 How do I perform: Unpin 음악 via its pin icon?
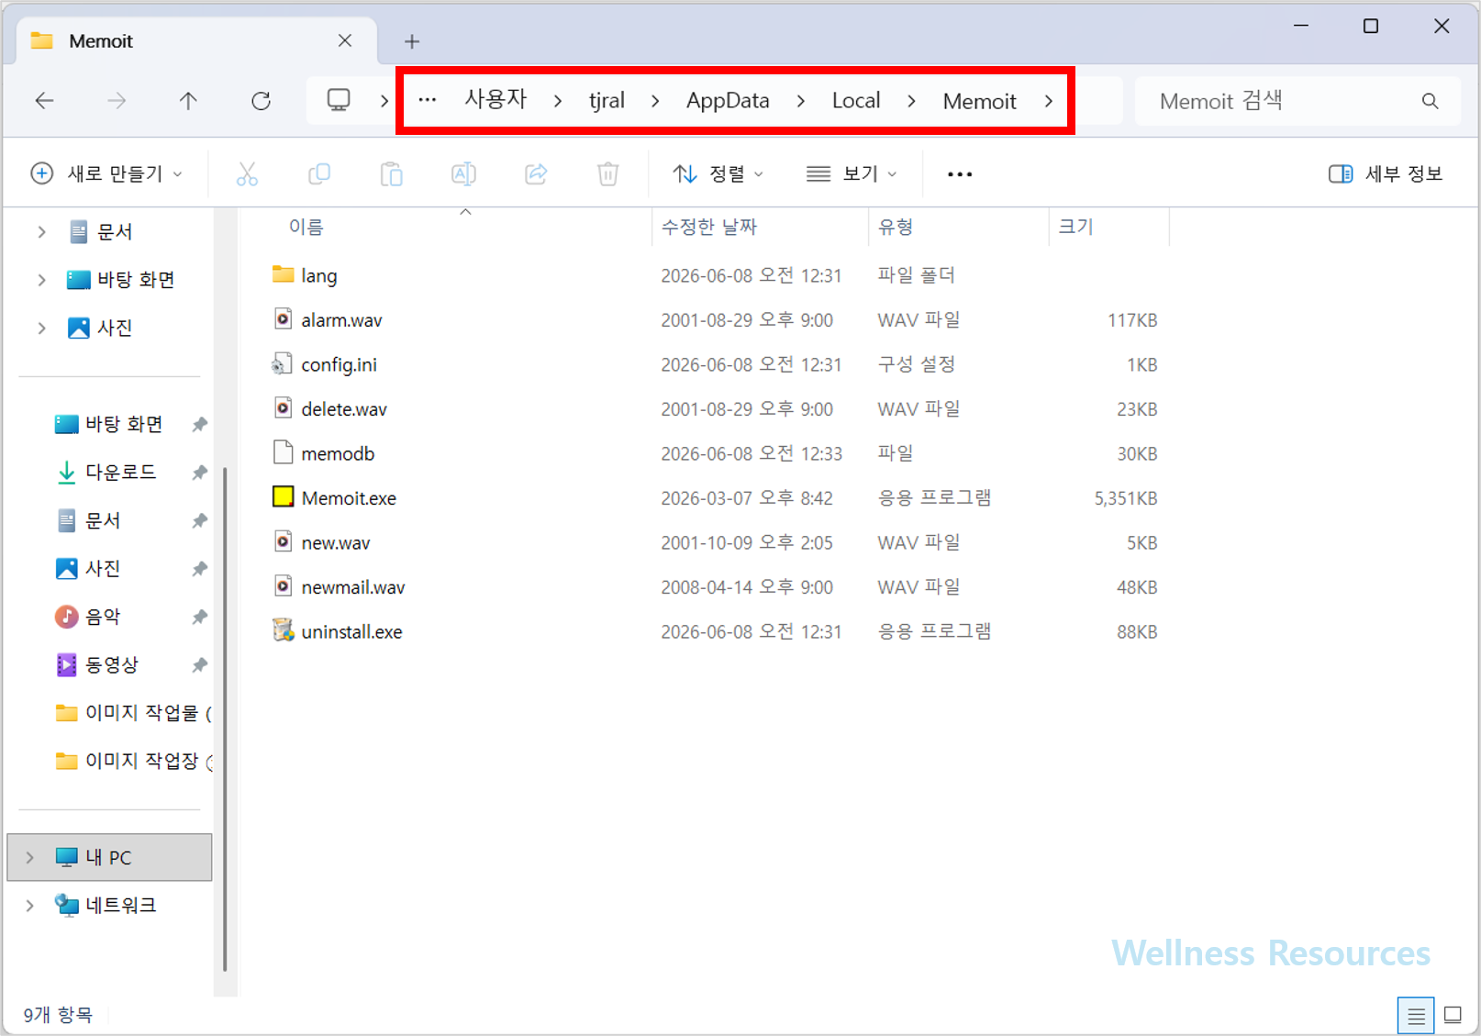(x=199, y=617)
